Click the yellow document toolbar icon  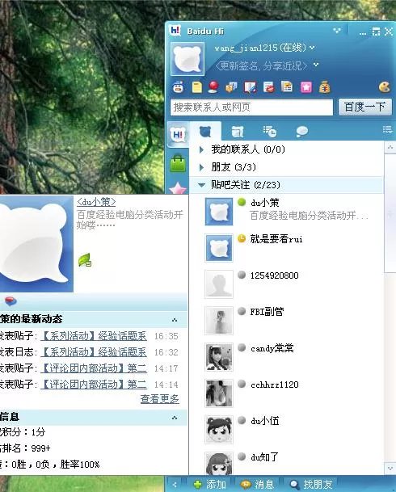coord(287,87)
